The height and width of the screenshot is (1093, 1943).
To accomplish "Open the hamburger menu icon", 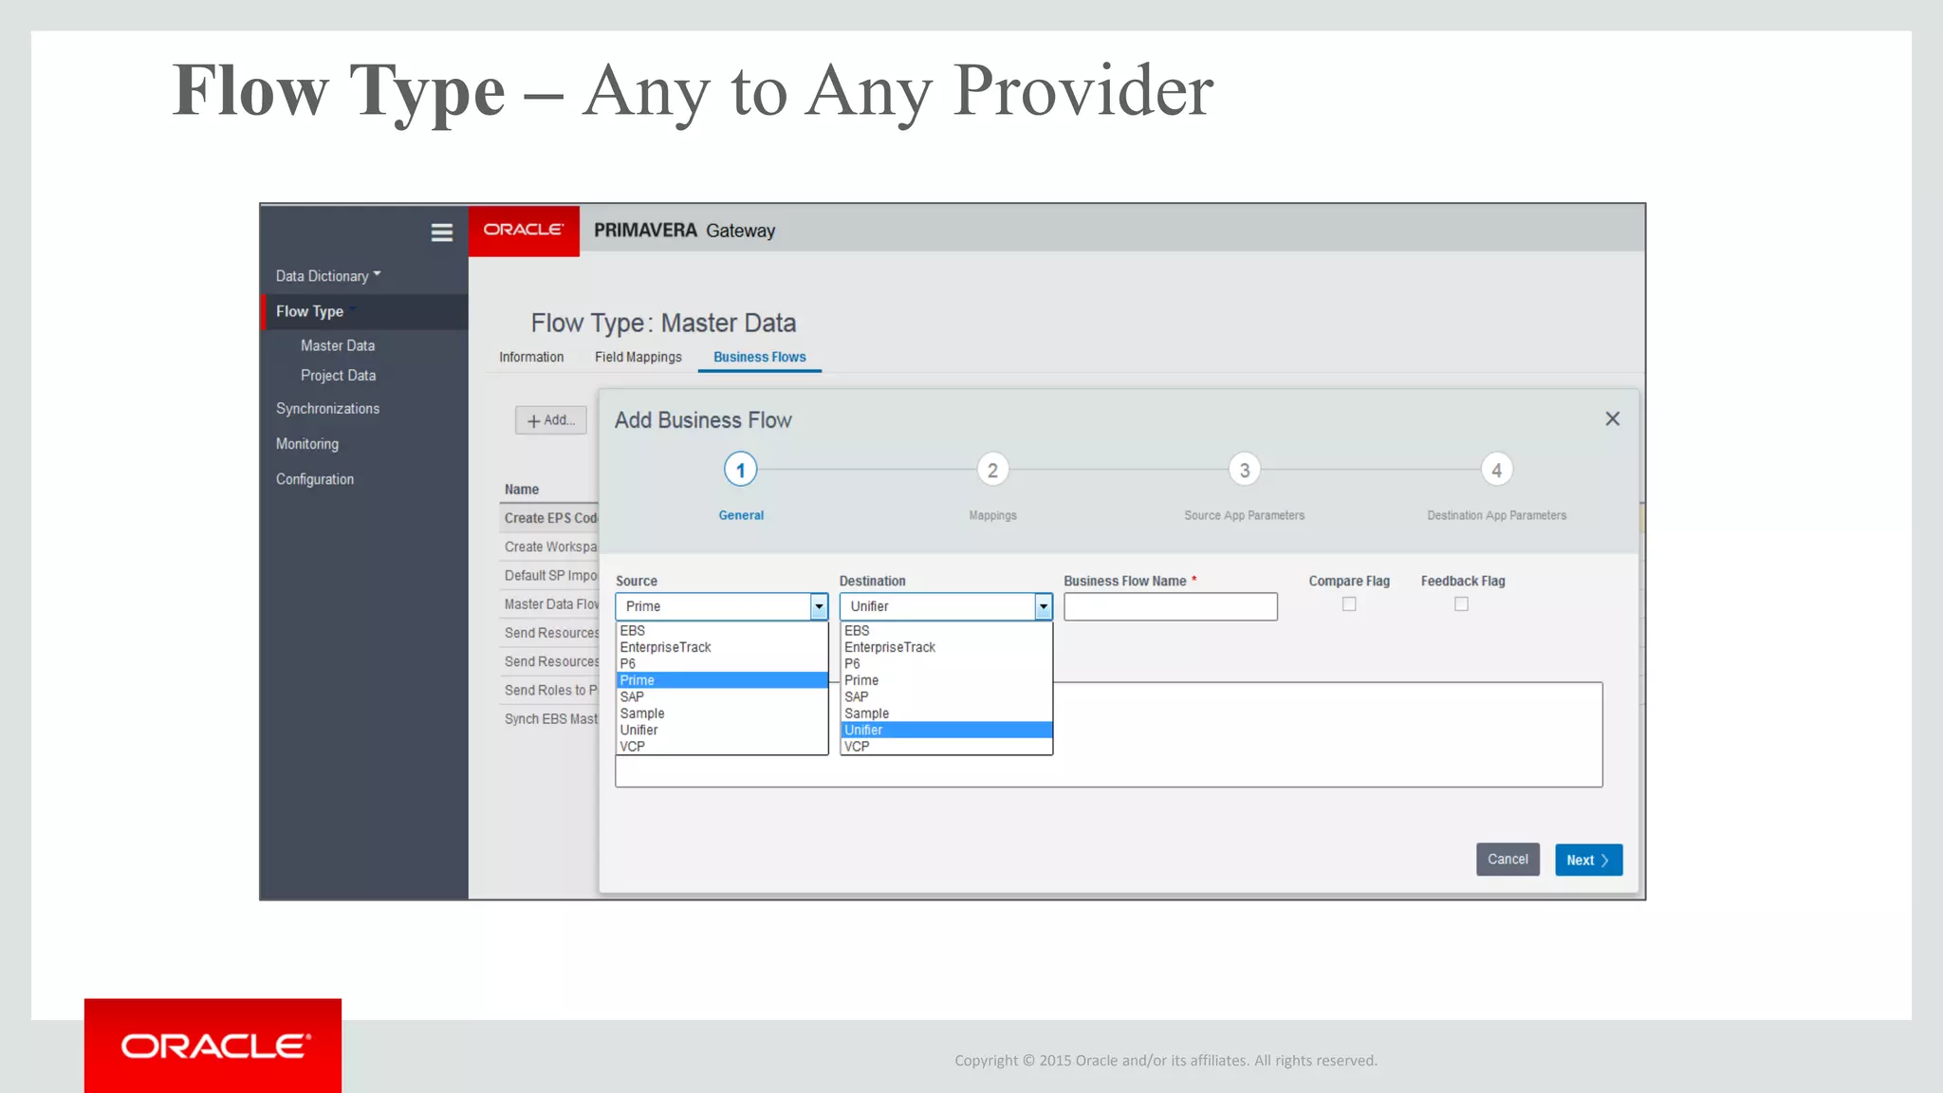I will [441, 232].
